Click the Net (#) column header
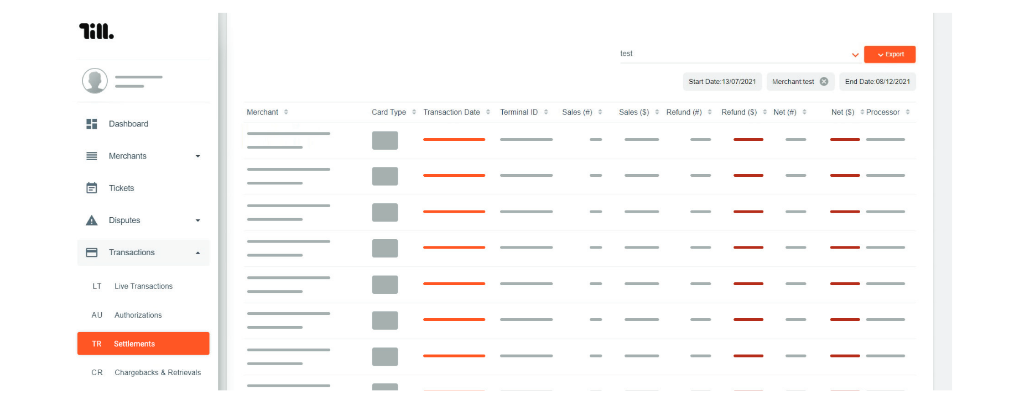Image resolution: width=1030 pixels, height=395 pixels. [785, 112]
